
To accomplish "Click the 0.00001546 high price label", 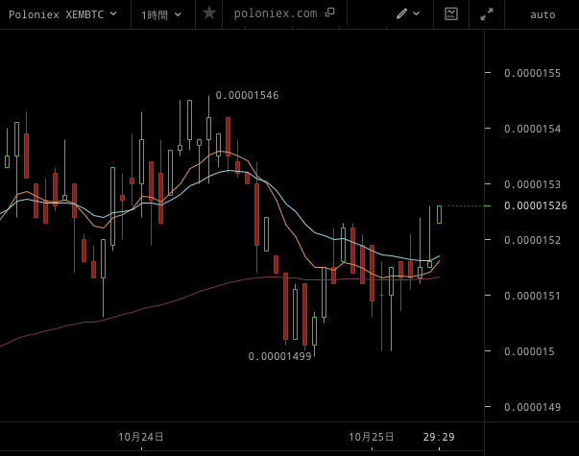I will tap(247, 95).
